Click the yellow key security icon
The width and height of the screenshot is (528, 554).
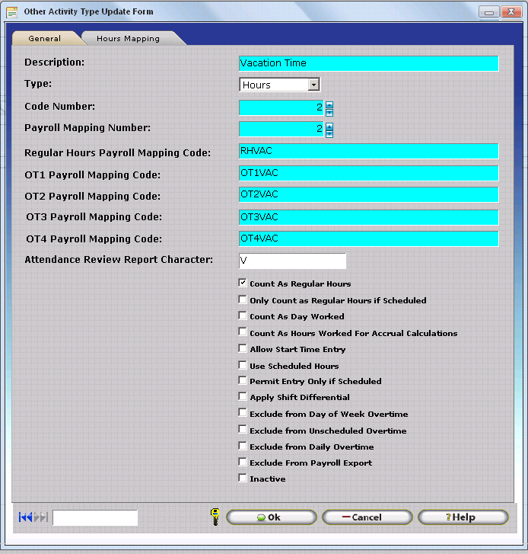(215, 517)
